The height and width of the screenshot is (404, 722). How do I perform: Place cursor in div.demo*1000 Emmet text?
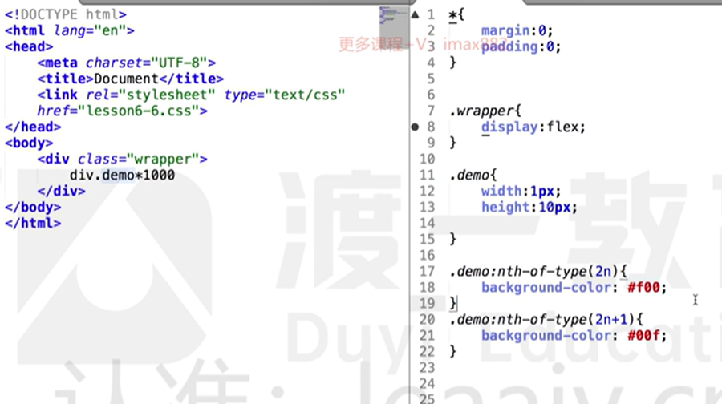pyautogui.click(x=122, y=175)
